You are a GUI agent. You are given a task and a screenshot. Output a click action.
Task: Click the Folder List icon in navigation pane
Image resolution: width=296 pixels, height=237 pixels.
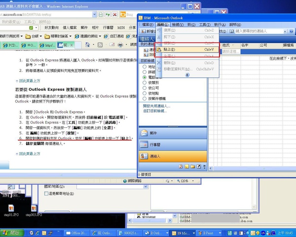pyautogui.click(x=193, y=166)
